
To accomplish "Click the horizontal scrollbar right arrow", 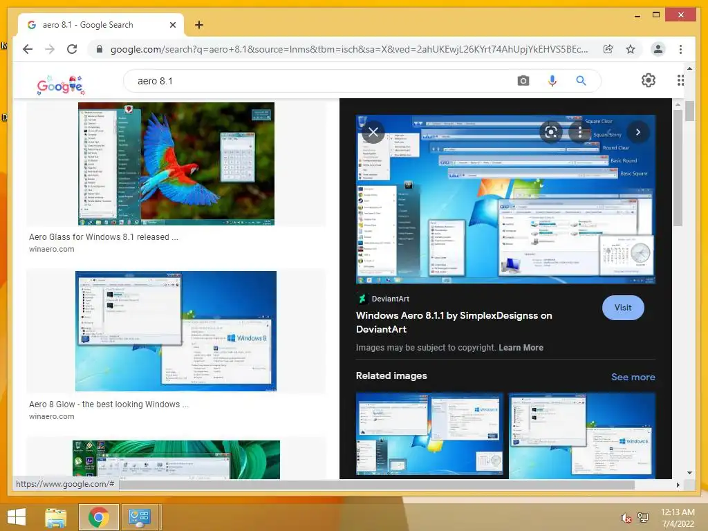I will point(678,485).
